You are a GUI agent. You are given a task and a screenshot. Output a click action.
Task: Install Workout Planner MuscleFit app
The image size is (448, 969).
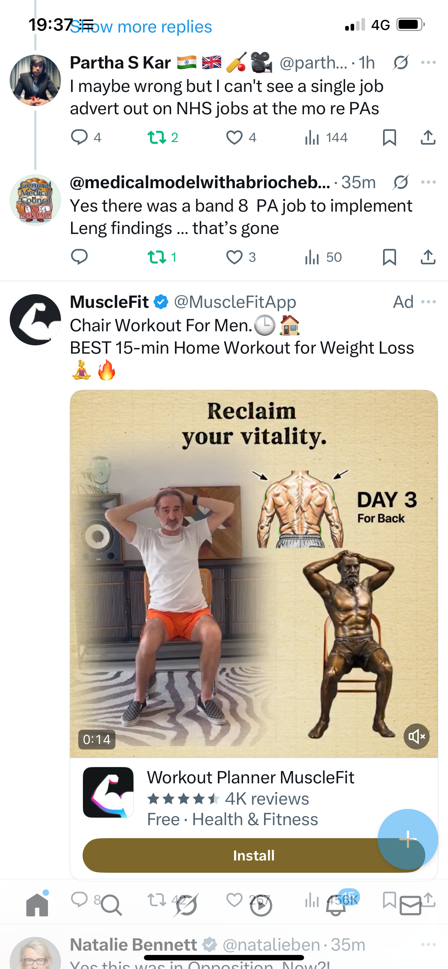(x=254, y=855)
